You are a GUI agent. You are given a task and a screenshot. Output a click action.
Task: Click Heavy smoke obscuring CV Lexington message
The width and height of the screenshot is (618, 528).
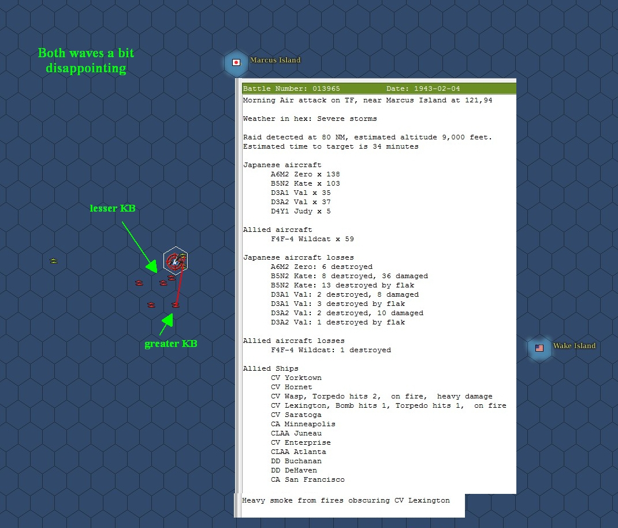[345, 500]
